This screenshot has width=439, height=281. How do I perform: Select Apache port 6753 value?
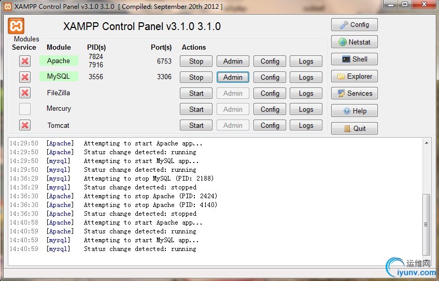(164, 61)
